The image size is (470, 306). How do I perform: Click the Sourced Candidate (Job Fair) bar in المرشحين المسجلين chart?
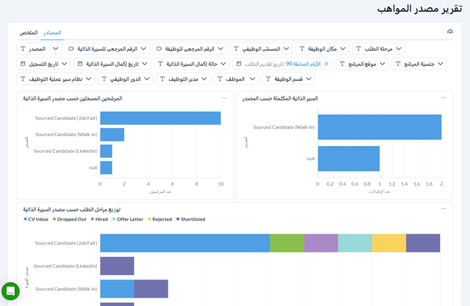click(160, 118)
